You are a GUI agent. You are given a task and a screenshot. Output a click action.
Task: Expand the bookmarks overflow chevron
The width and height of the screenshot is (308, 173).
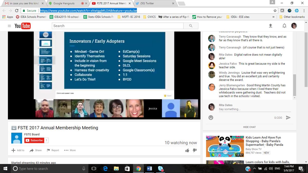click(x=273, y=17)
